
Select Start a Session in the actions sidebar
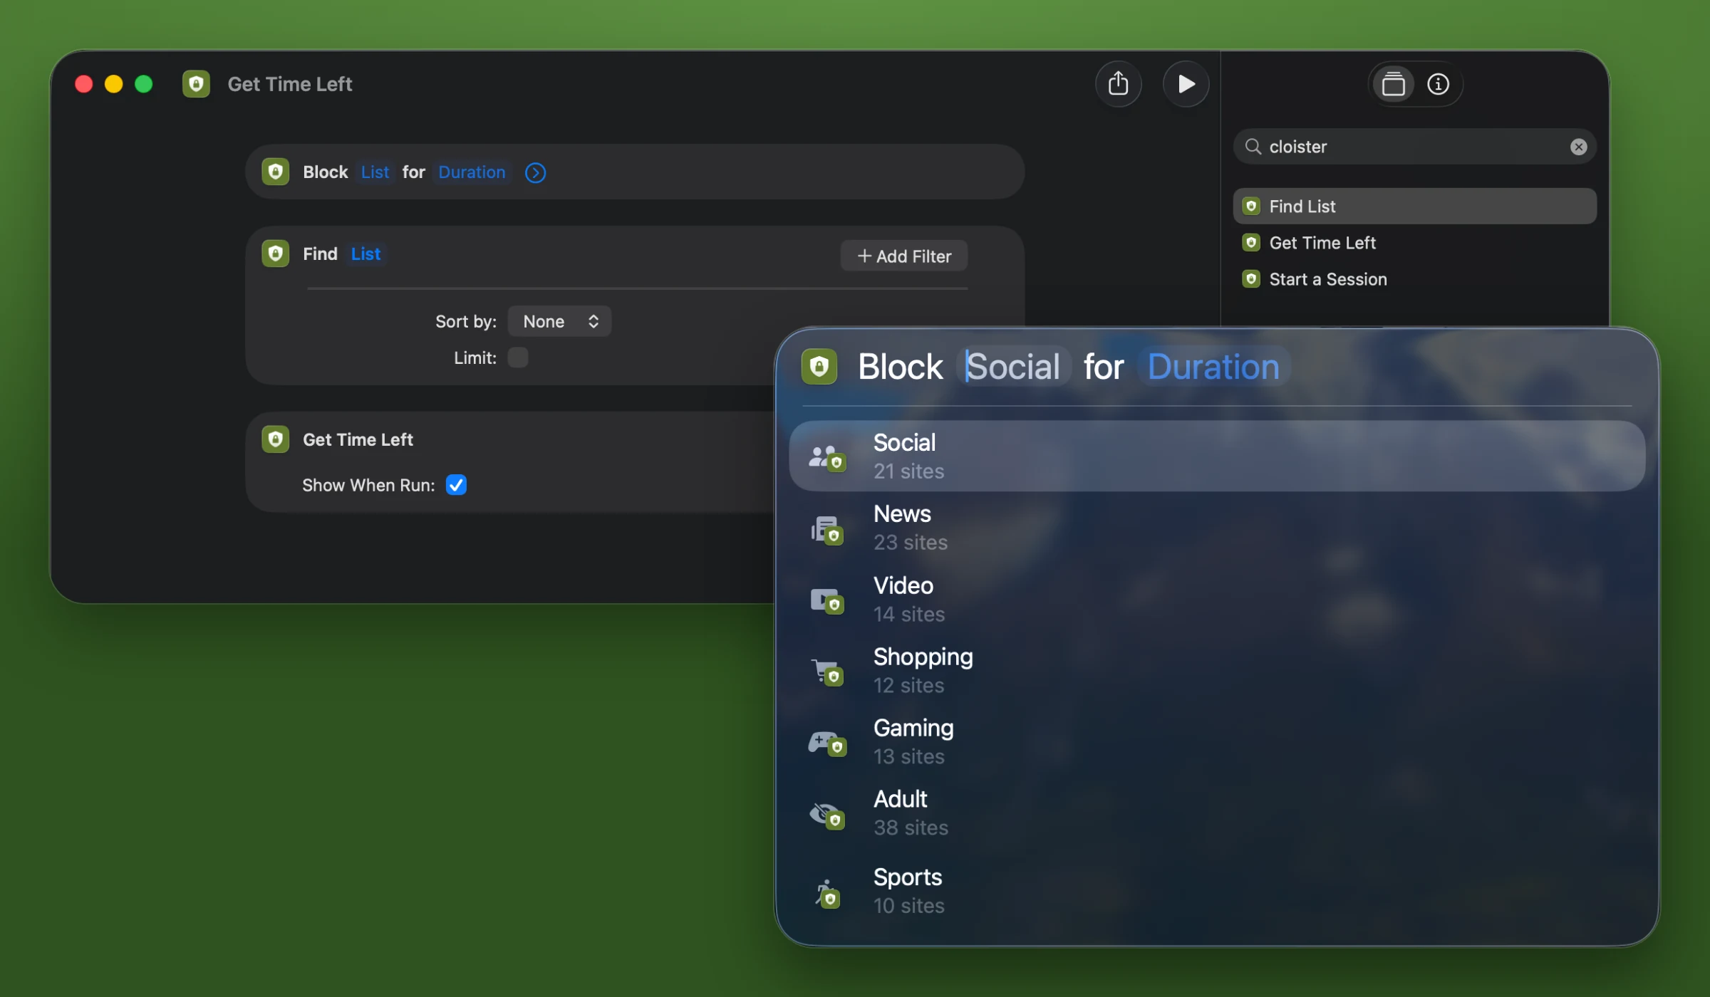point(1414,279)
